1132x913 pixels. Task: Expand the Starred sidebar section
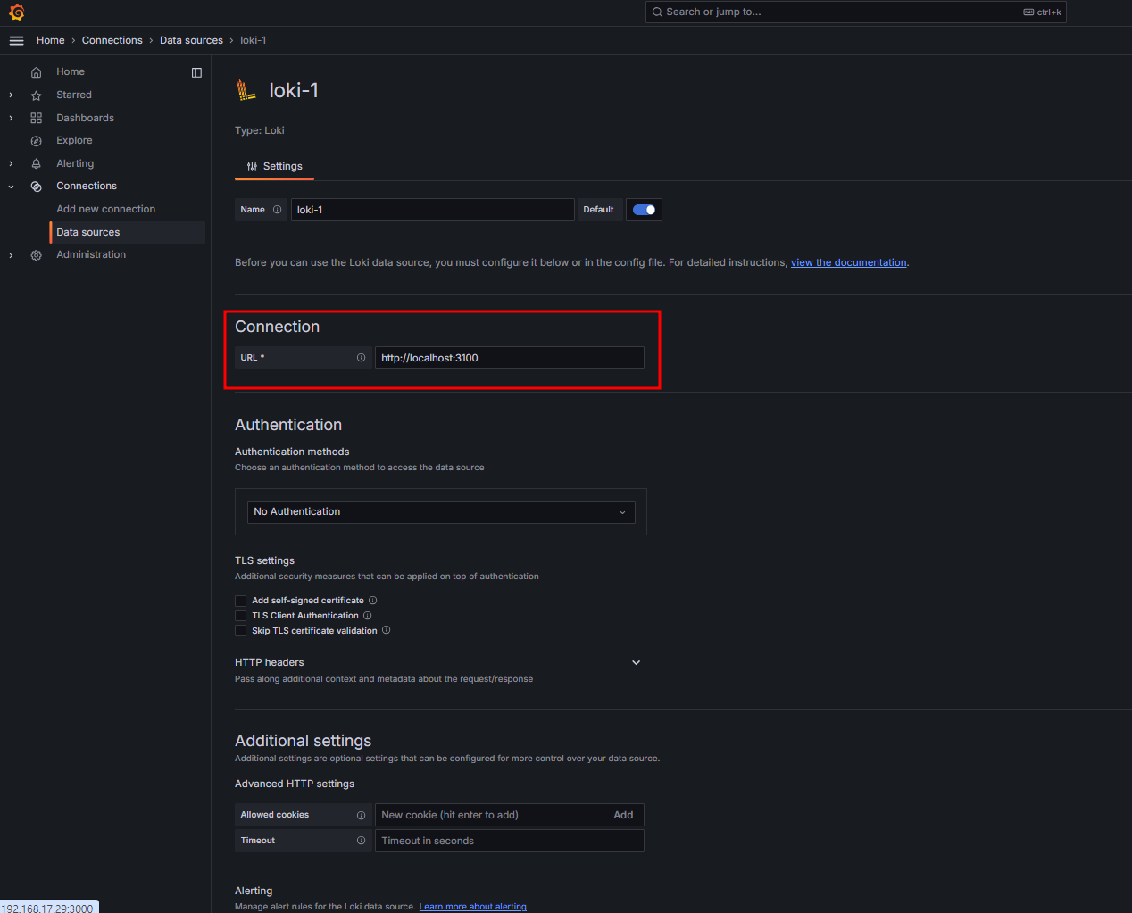tap(11, 95)
